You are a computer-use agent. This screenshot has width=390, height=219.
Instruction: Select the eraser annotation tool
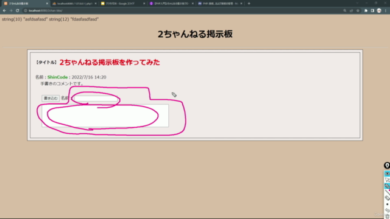coord(387,198)
